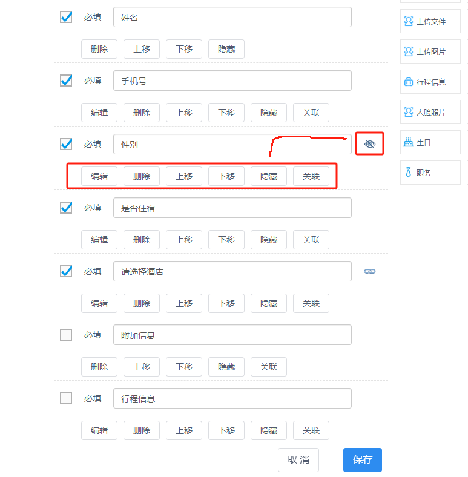468x477 pixels.
Task: Edit the 手机号 field
Action: tap(99, 113)
